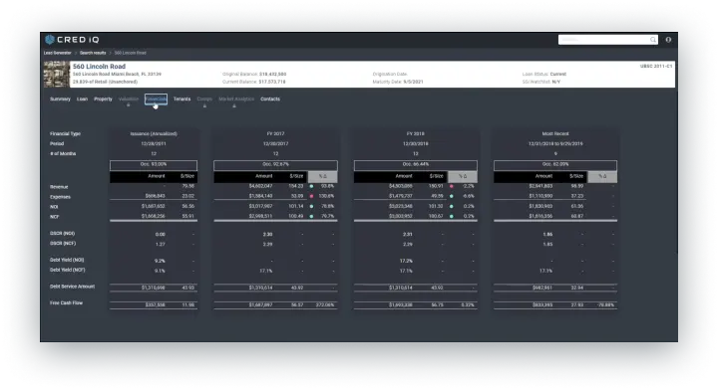This screenshot has width=718, height=390.
Task: Return to Search results breadcrumb
Action: [x=93, y=53]
